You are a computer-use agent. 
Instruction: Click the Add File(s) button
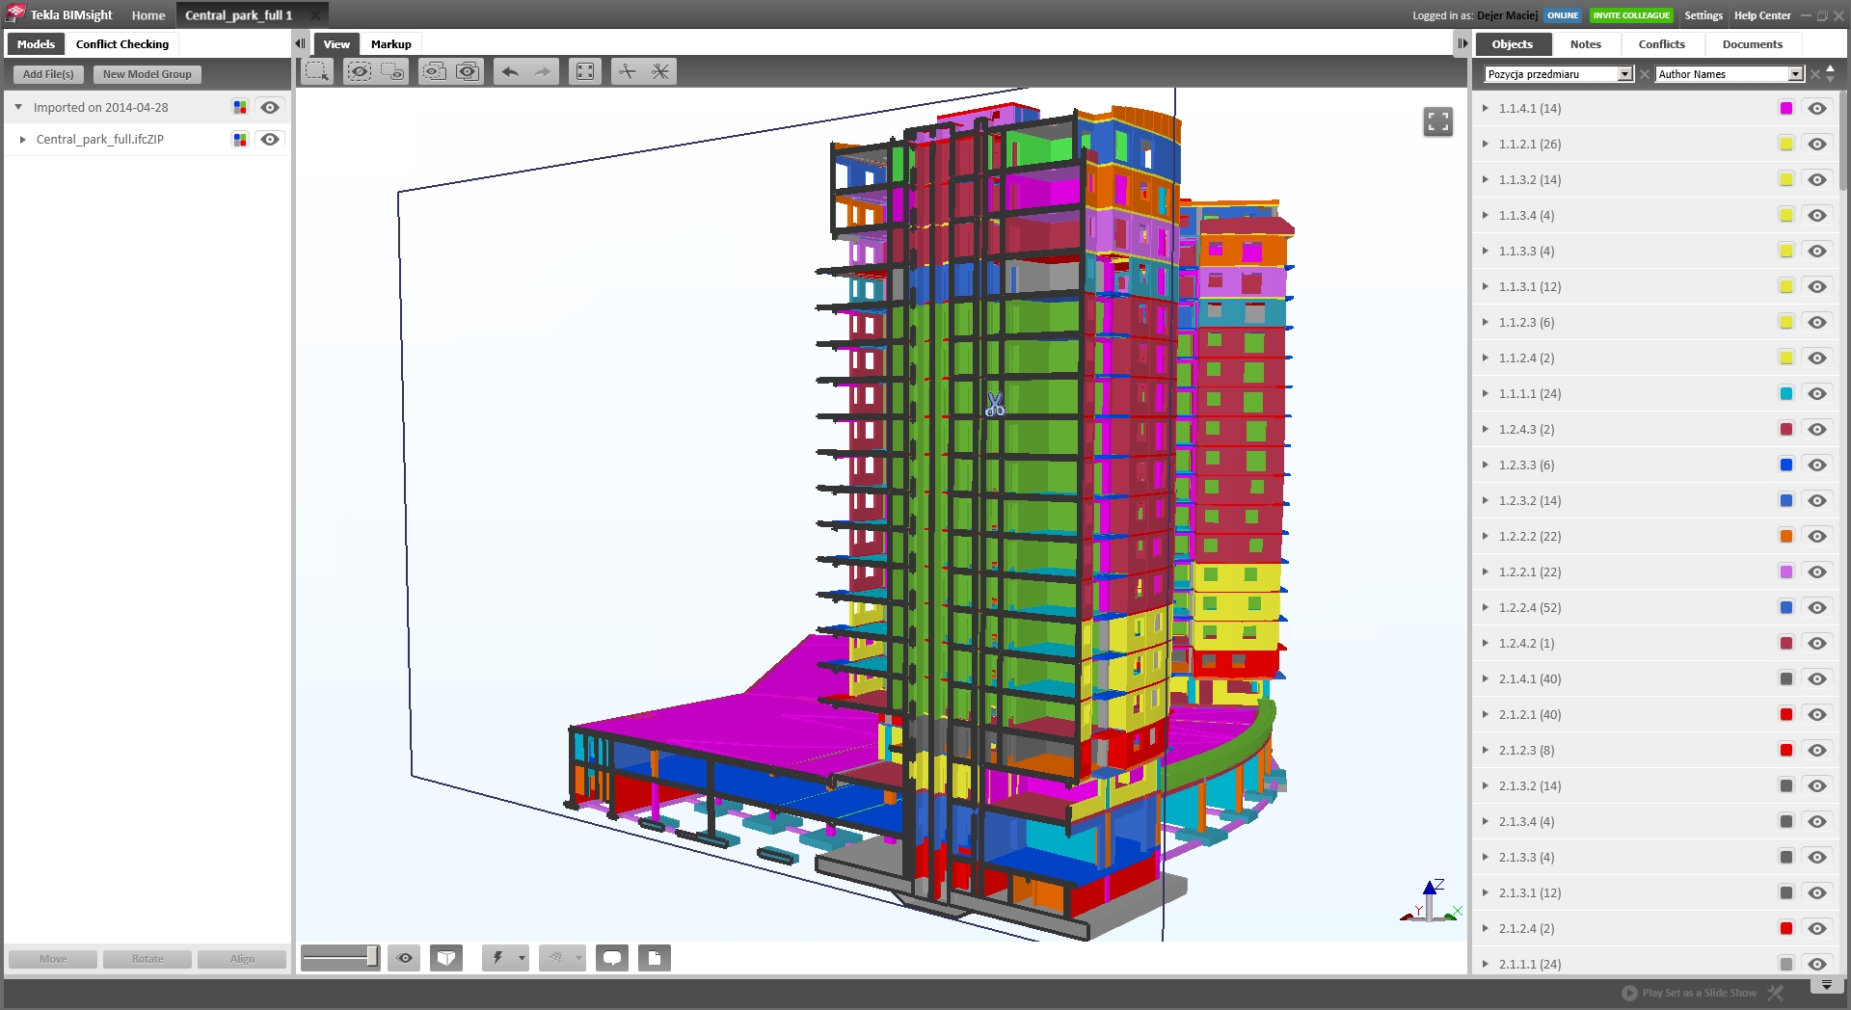click(48, 74)
